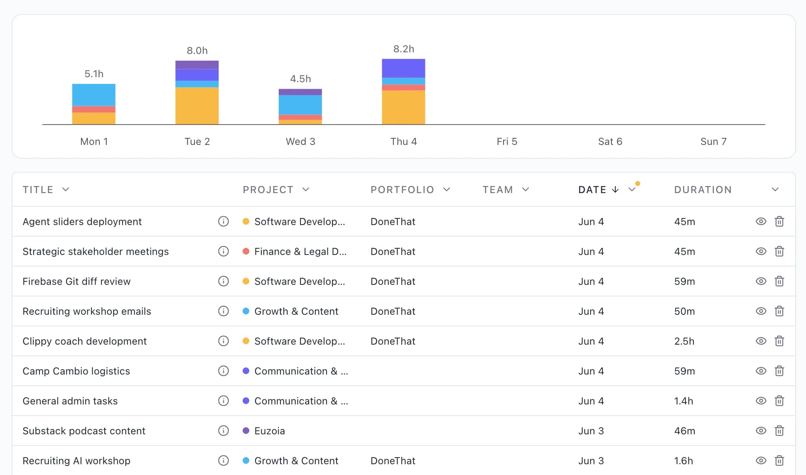Show details icon for Firebase Git diff review

click(224, 281)
